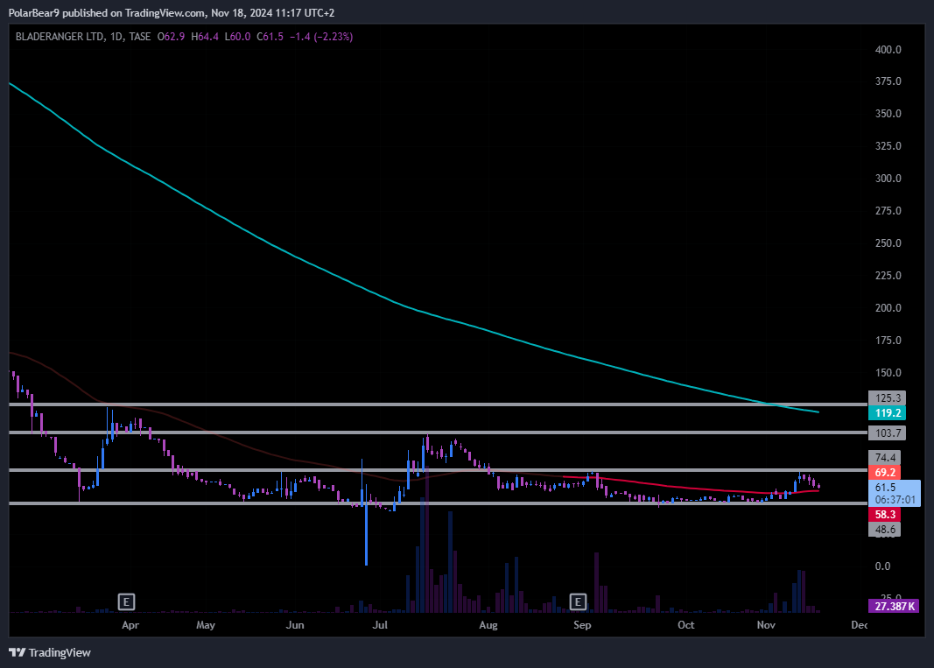934x668 pixels.
Task: Click the Apr label on time axis
Action: pyautogui.click(x=130, y=625)
